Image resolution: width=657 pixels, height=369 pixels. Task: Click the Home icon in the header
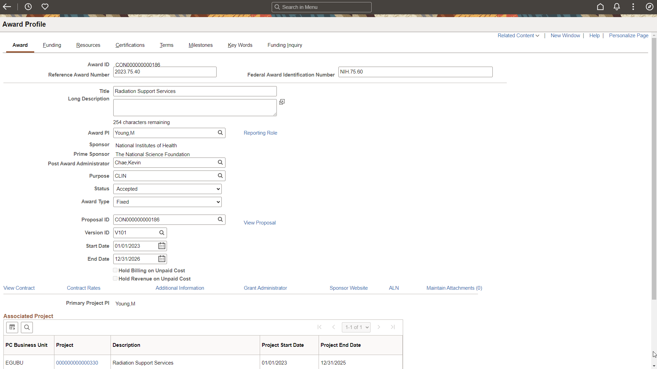[x=601, y=6]
